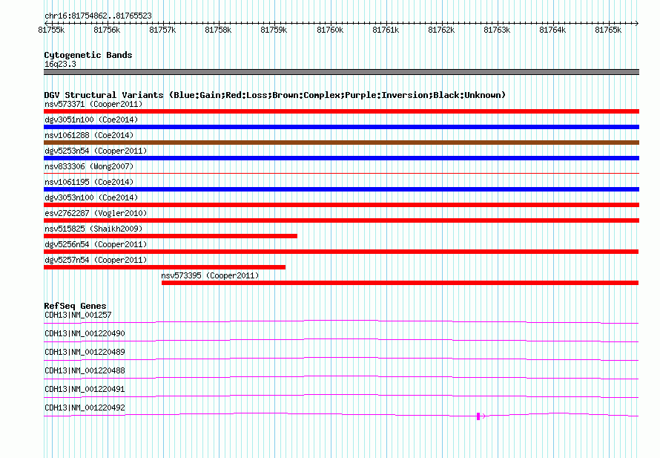This screenshot has height=458, width=660.
Task: Click the 81757k ruler tick label
Action: [162, 30]
